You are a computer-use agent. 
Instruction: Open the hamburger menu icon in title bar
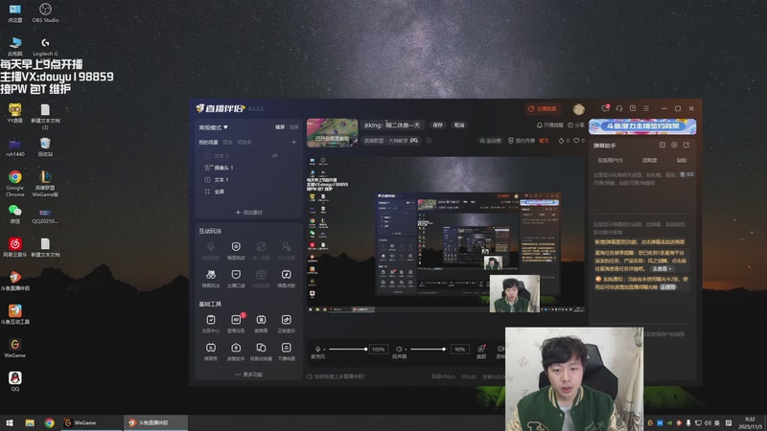point(646,108)
